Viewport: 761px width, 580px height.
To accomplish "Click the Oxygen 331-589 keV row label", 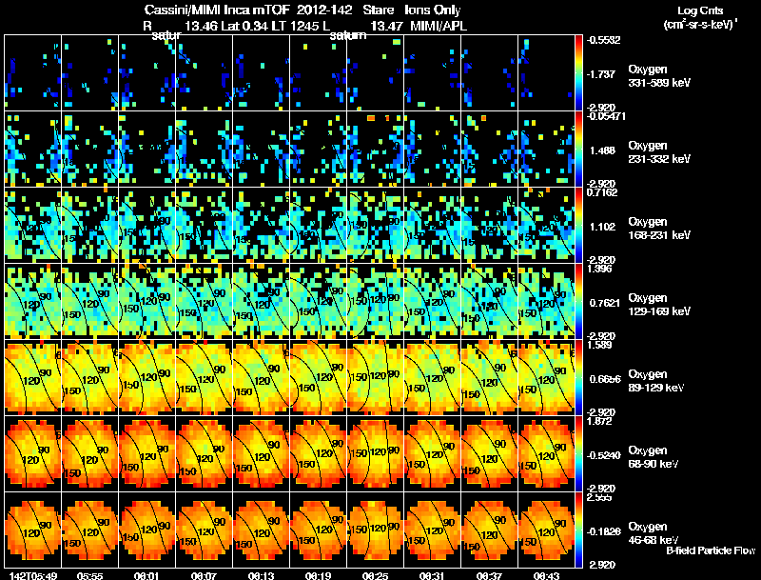I will [x=659, y=76].
